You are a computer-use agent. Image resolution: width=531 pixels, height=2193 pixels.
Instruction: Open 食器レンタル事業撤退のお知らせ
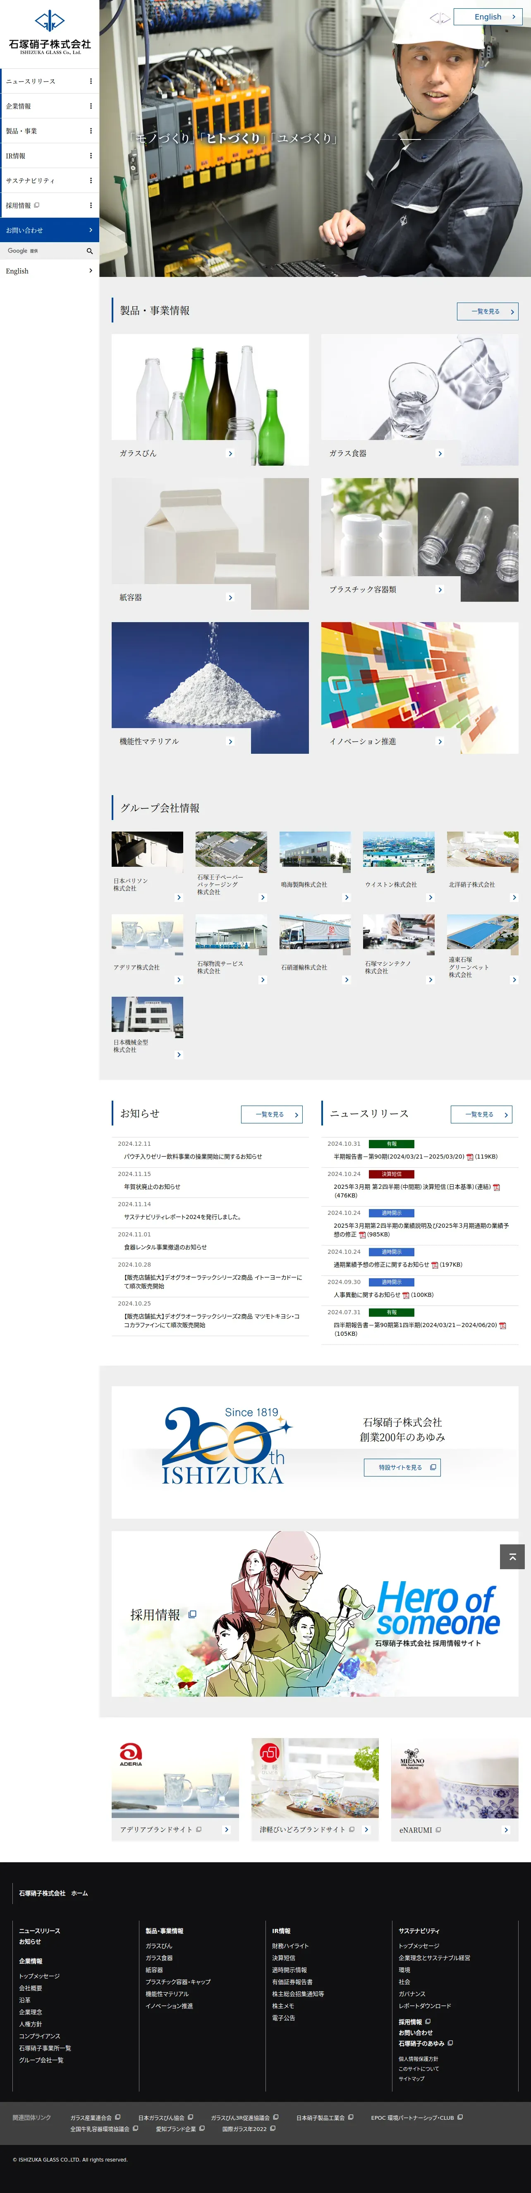tap(166, 1247)
